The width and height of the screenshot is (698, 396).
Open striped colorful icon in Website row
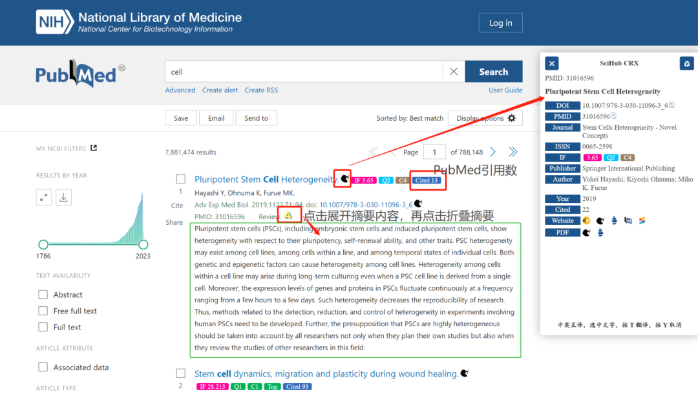642,221
